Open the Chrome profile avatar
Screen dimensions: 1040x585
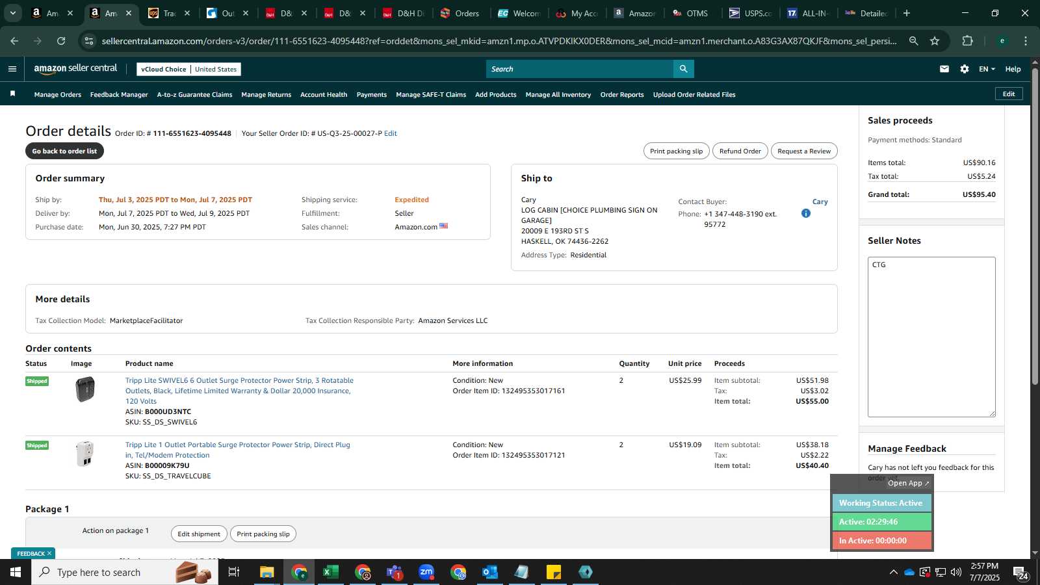(x=1002, y=41)
